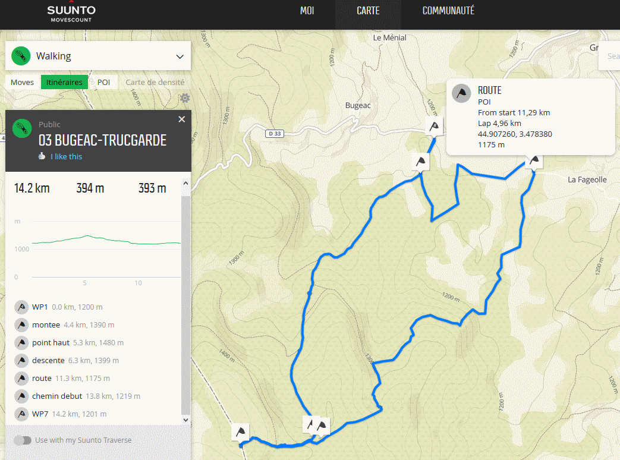Click the Suunto Movescount logo
Image resolution: width=620 pixels, height=460 pixels.
[71, 13]
